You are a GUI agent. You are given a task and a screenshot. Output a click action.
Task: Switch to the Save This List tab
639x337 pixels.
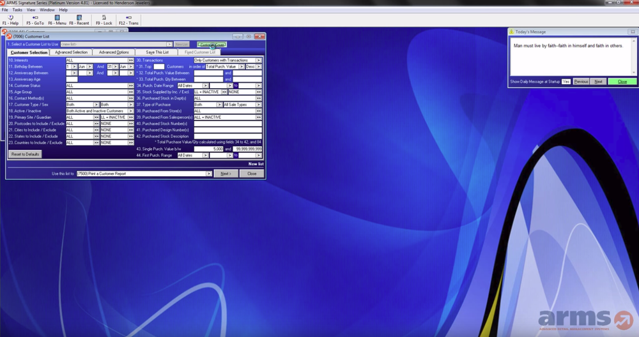pyautogui.click(x=157, y=52)
